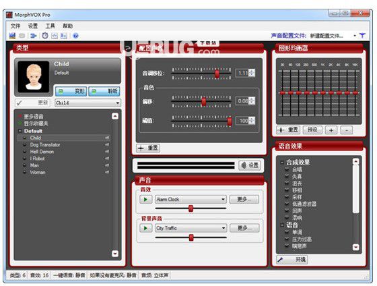The image size is (377, 286).
Task: Open the blue help question icon
Action: tap(75, 36)
